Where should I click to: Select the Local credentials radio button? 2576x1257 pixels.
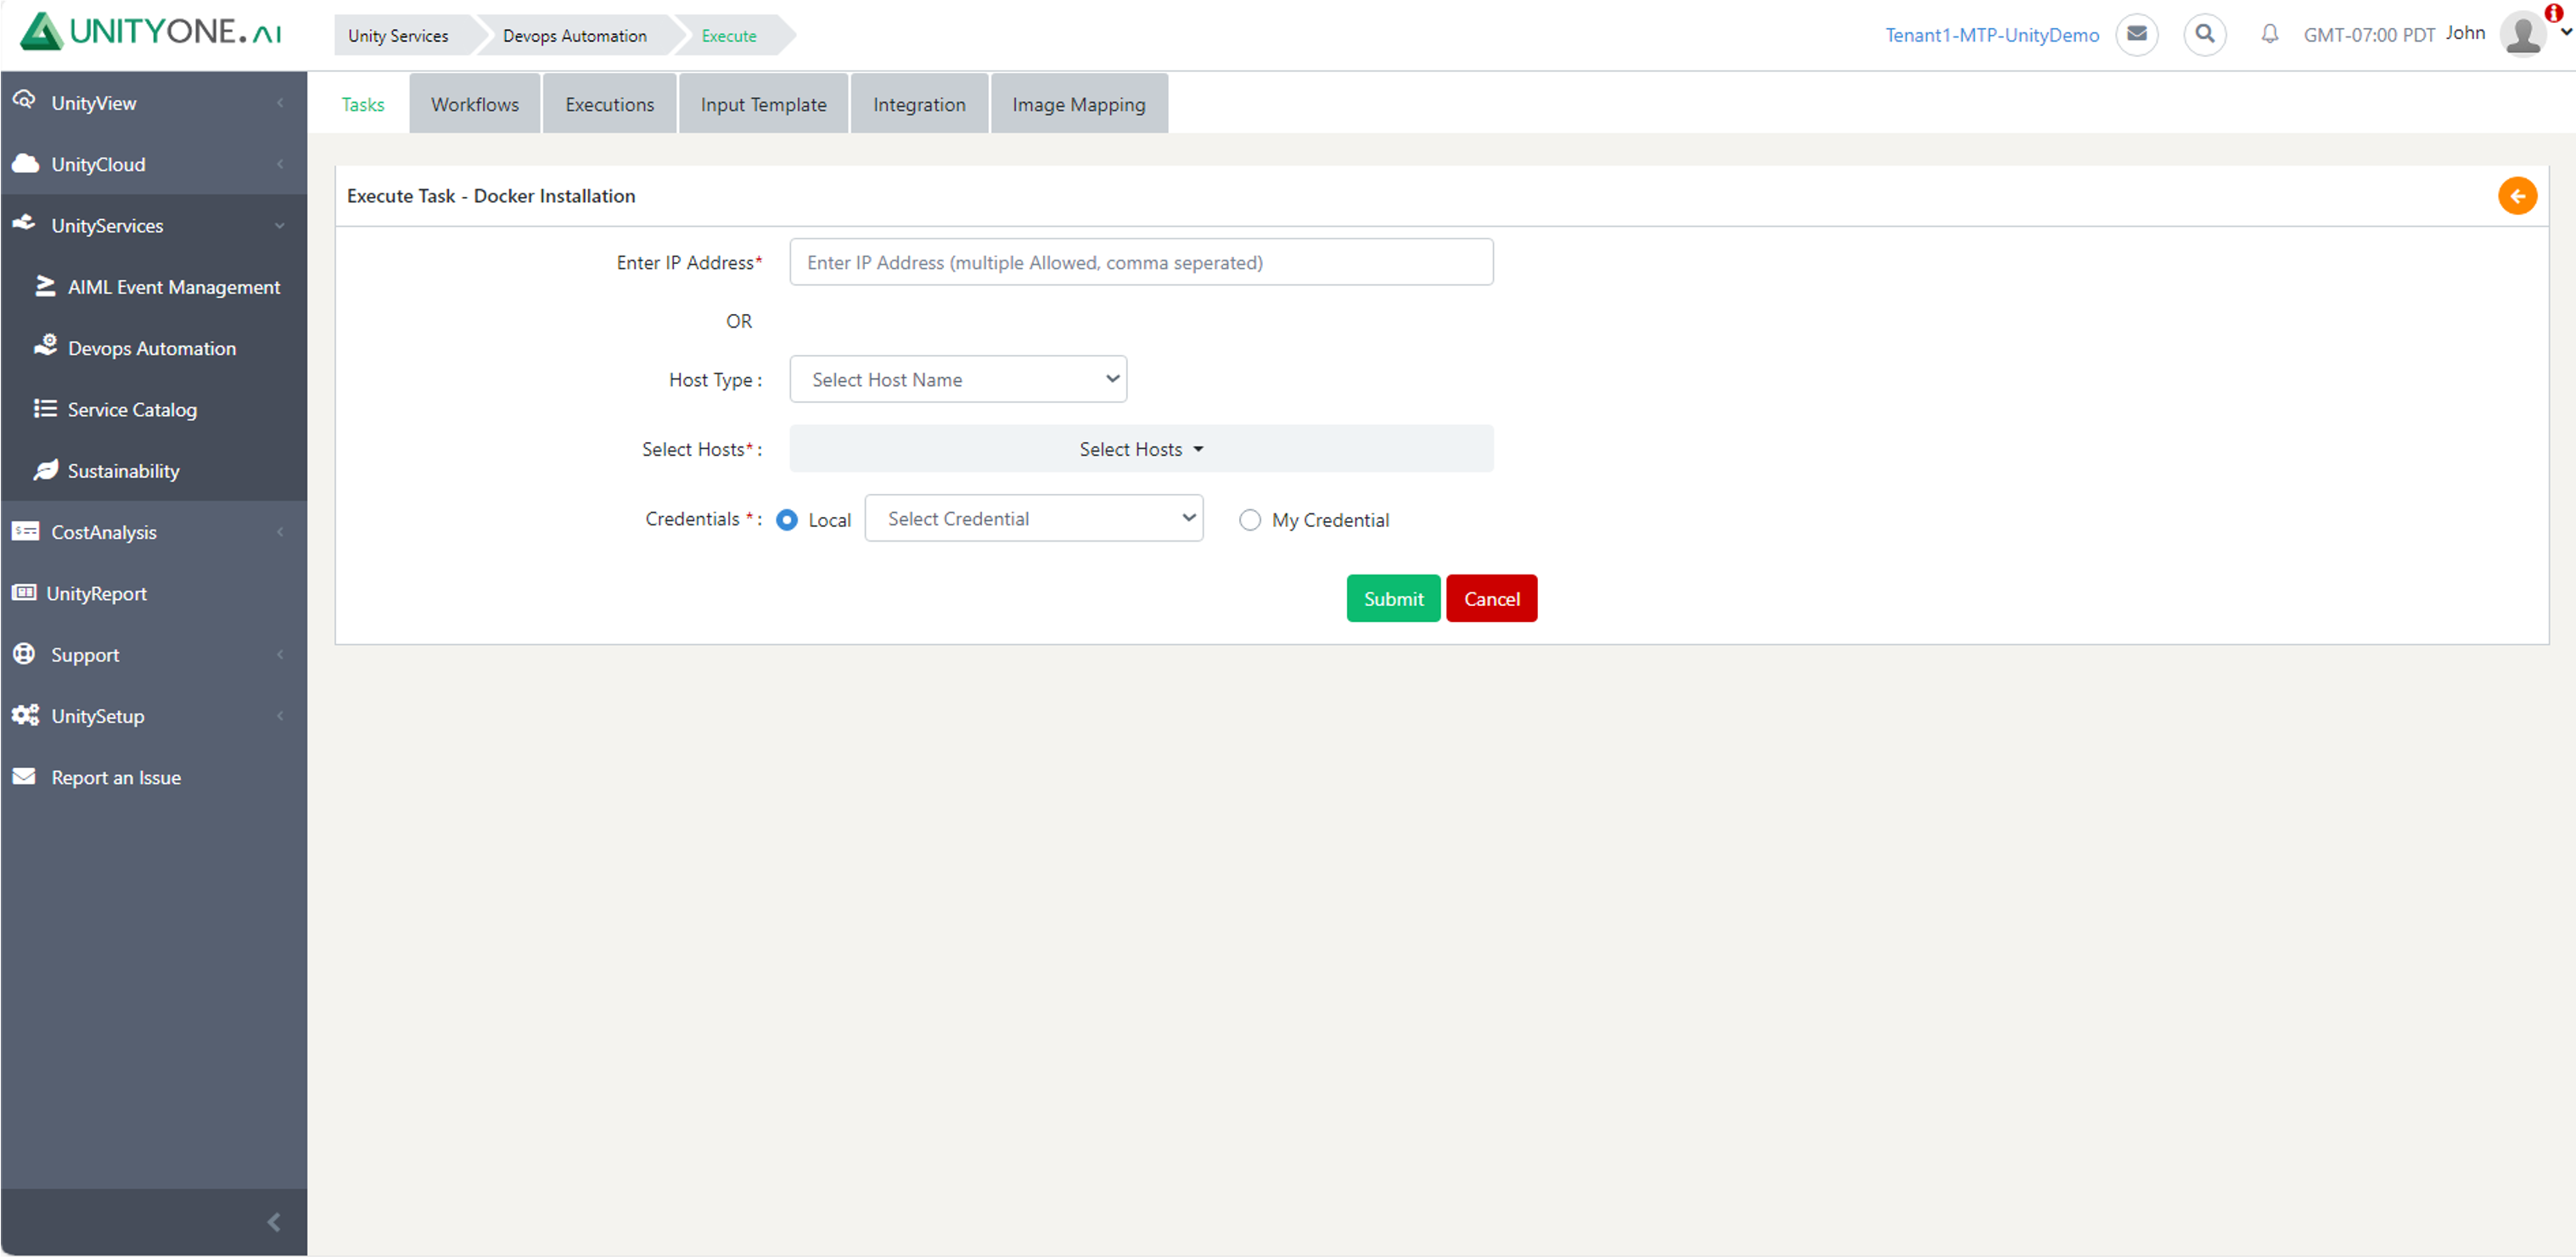787,520
